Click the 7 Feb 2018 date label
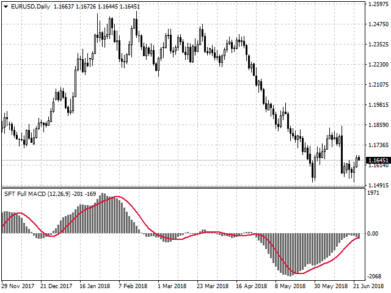 tap(133, 286)
